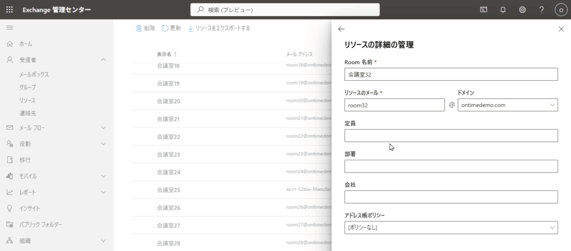Click the help question mark icon
Screen dimensions: 571x251
point(541,9)
